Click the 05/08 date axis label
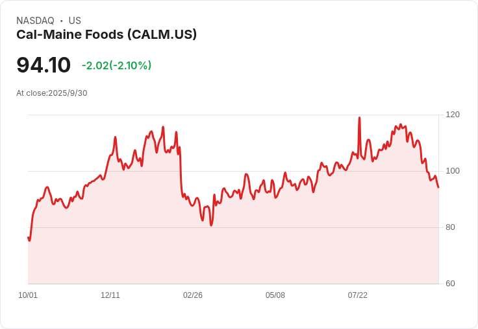The image size is (478, 329). tap(275, 295)
